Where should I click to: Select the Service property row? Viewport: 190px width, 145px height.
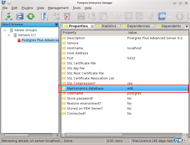coord(125,43)
